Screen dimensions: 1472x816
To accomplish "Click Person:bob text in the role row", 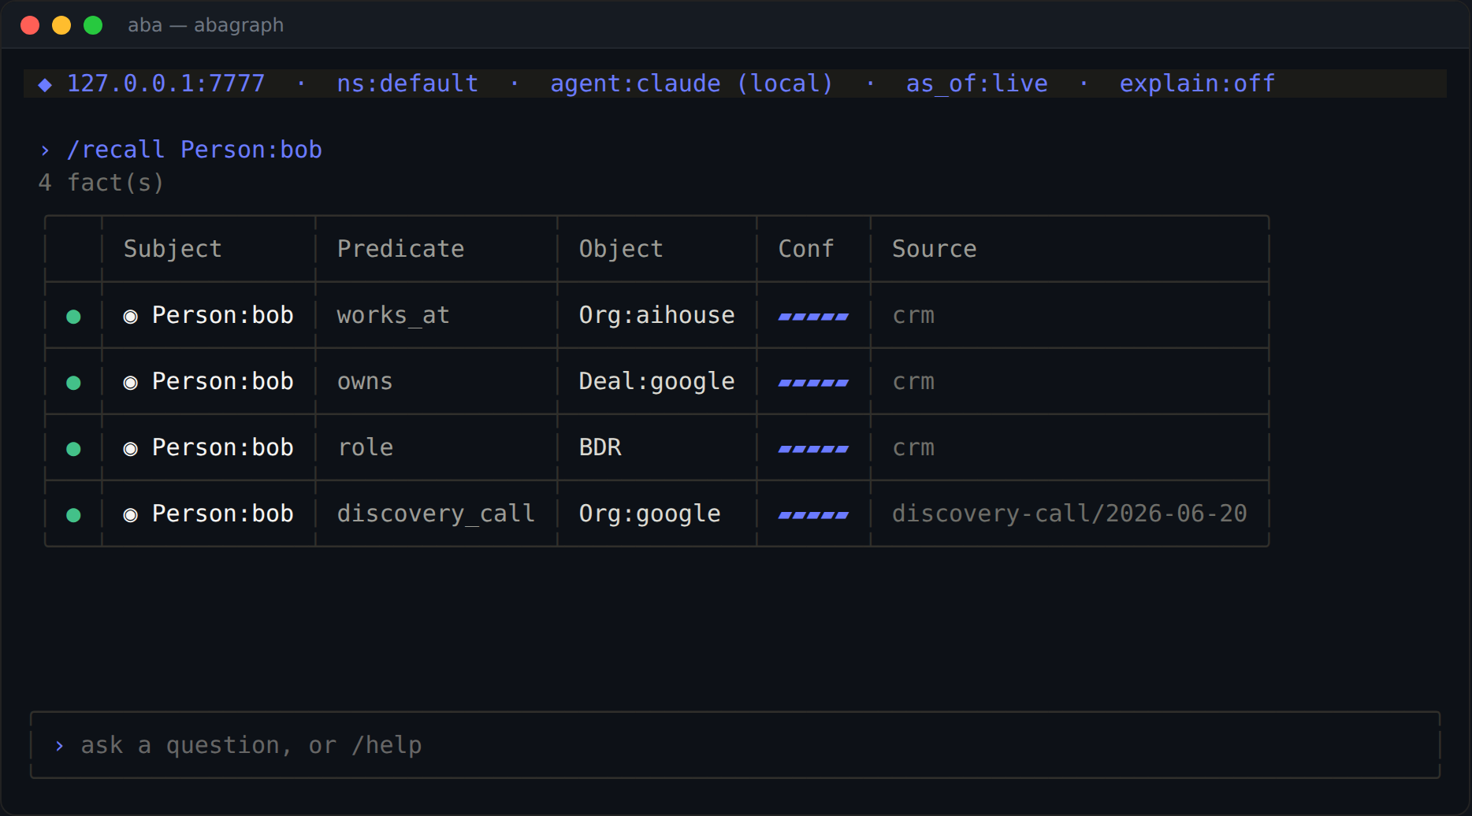I will [x=223, y=447].
